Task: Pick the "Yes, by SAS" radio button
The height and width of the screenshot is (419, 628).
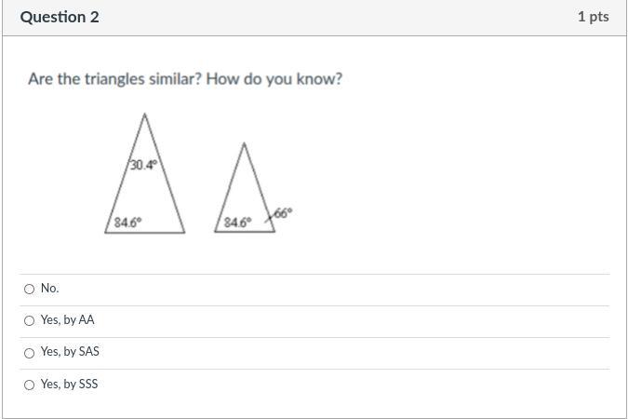Action: pyautogui.click(x=30, y=352)
